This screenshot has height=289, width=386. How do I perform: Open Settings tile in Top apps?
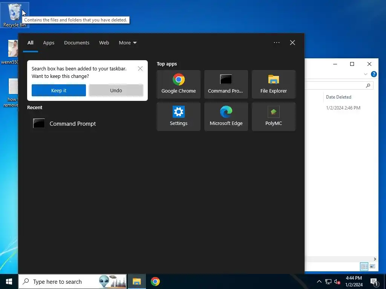point(178,117)
